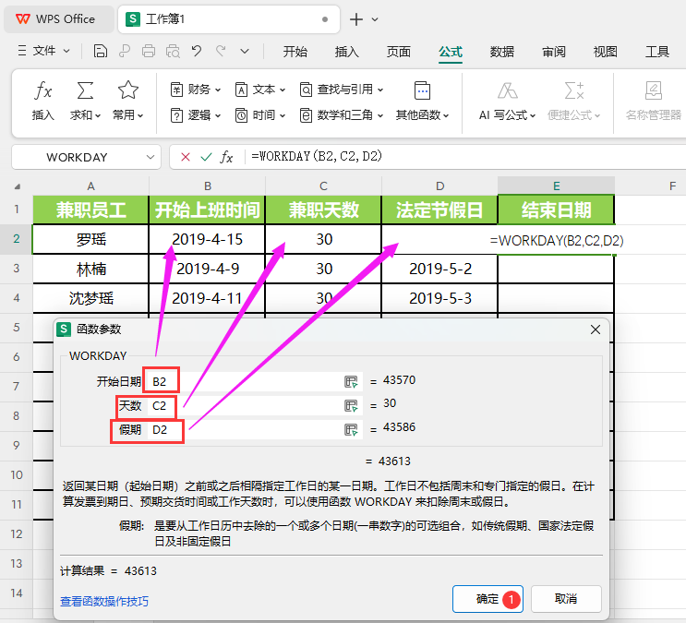Click cell containing 2019-4-9
The width and height of the screenshot is (686, 623).
pos(208,269)
